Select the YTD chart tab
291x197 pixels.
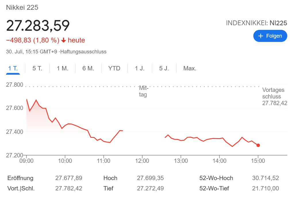pyautogui.click(x=114, y=68)
